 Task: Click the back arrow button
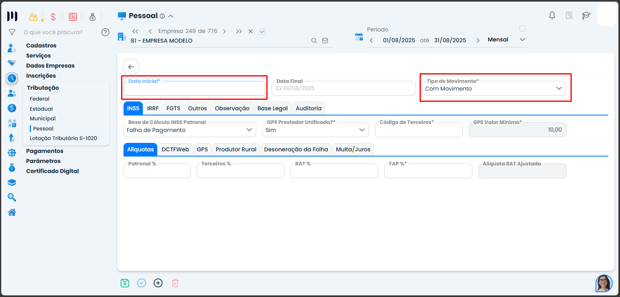[x=131, y=67]
